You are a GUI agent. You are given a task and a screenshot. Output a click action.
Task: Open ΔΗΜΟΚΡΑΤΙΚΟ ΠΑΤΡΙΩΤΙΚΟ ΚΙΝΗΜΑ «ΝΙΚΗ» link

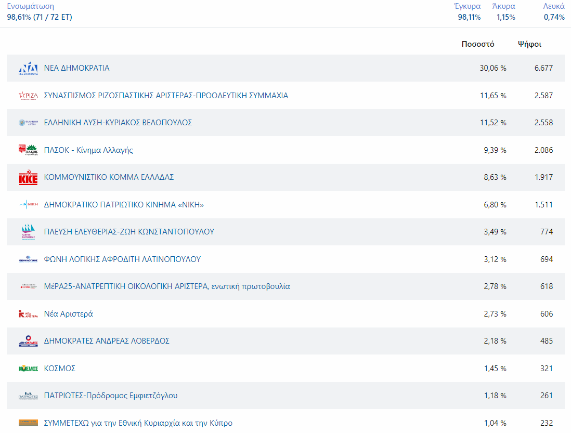(x=124, y=204)
